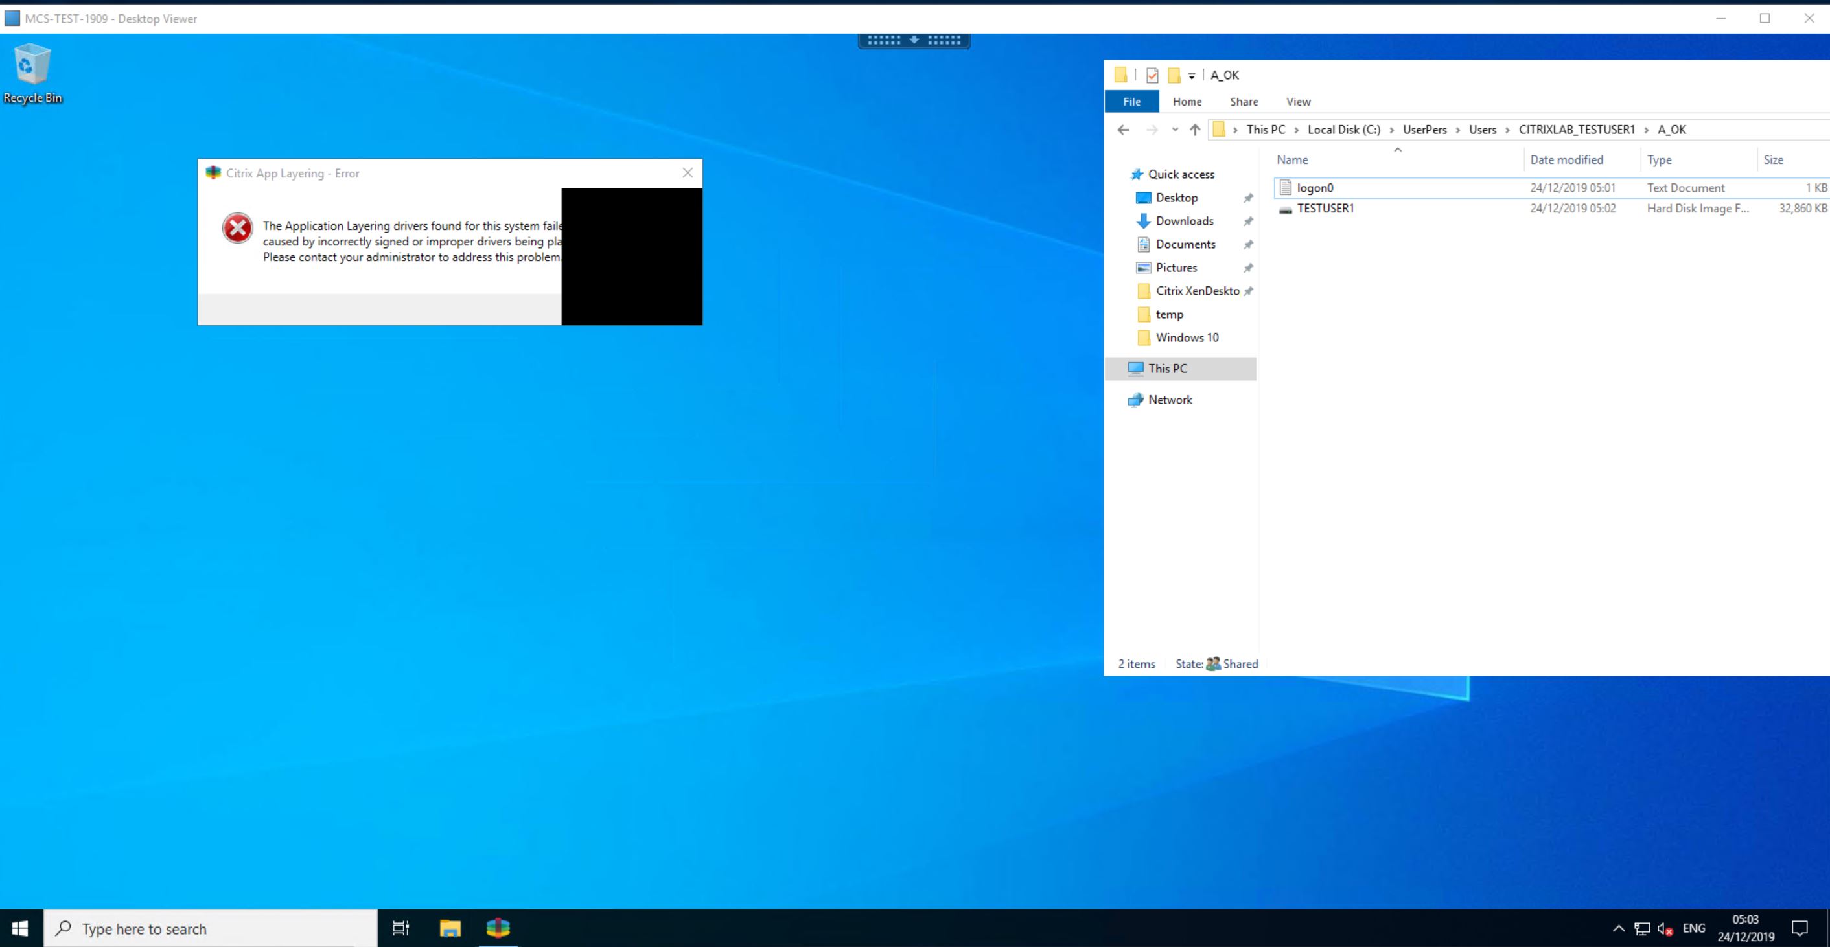
Task: Switch to the Home ribbon tab
Action: click(x=1187, y=102)
